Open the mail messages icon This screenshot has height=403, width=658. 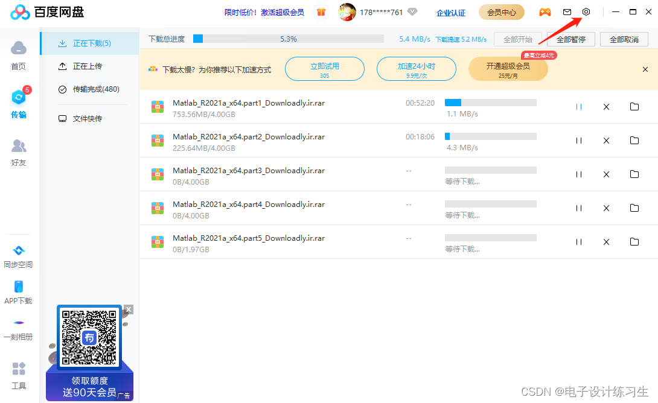tap(567, 12)
